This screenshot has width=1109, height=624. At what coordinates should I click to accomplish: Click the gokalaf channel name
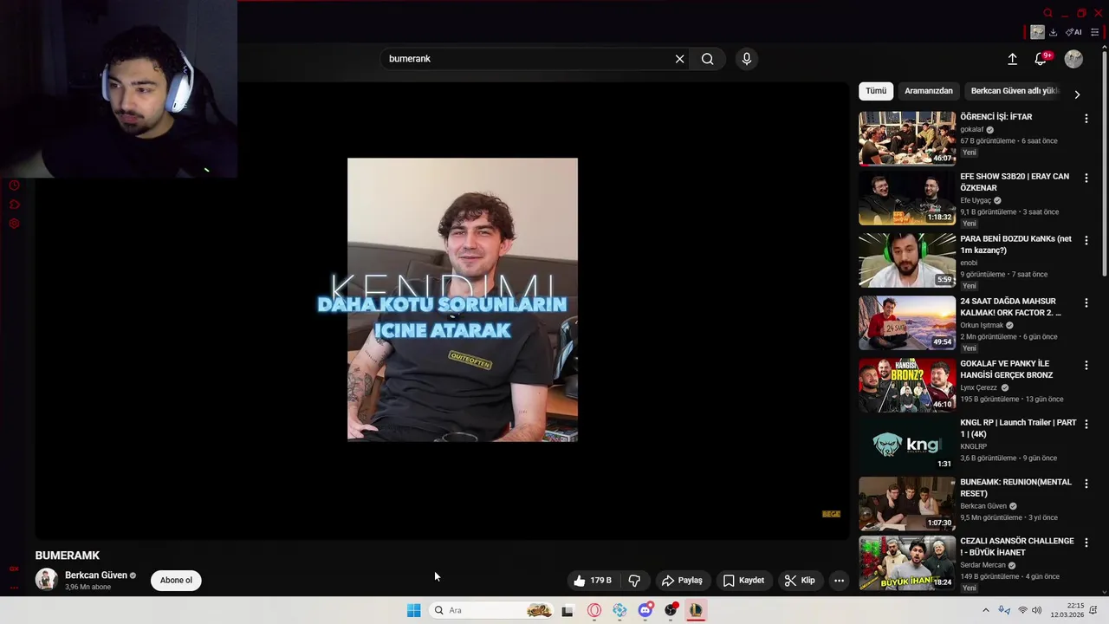(x=972, y=129)
